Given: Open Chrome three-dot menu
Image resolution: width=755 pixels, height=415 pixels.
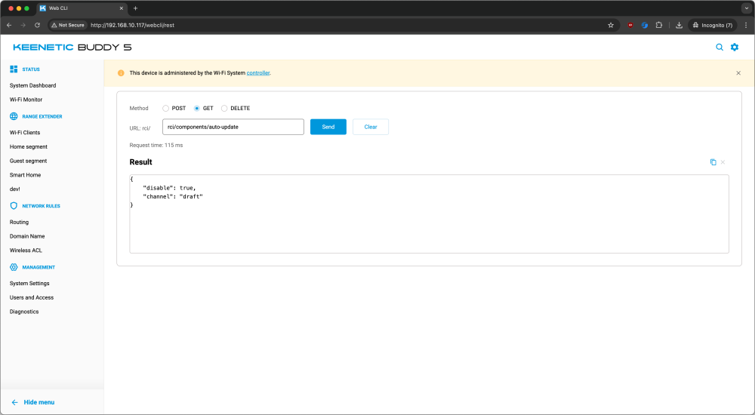Looking at the screenshot, I should click(745, 25).
